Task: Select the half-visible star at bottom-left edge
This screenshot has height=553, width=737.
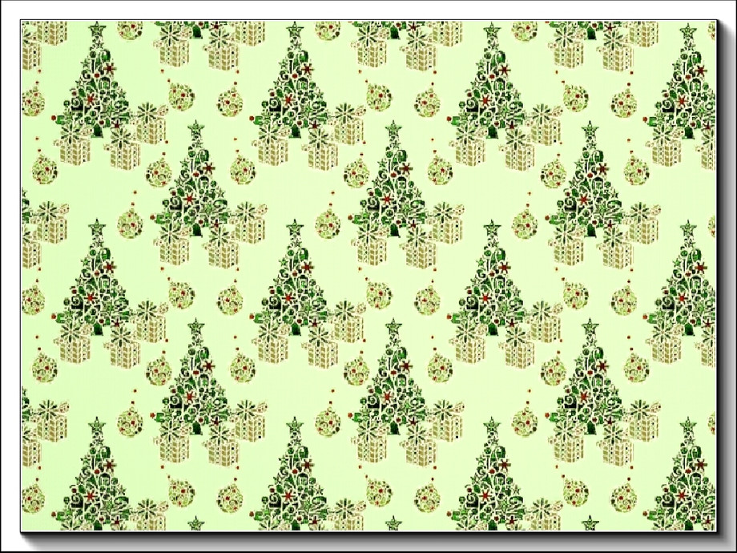Action: point(195,523)
